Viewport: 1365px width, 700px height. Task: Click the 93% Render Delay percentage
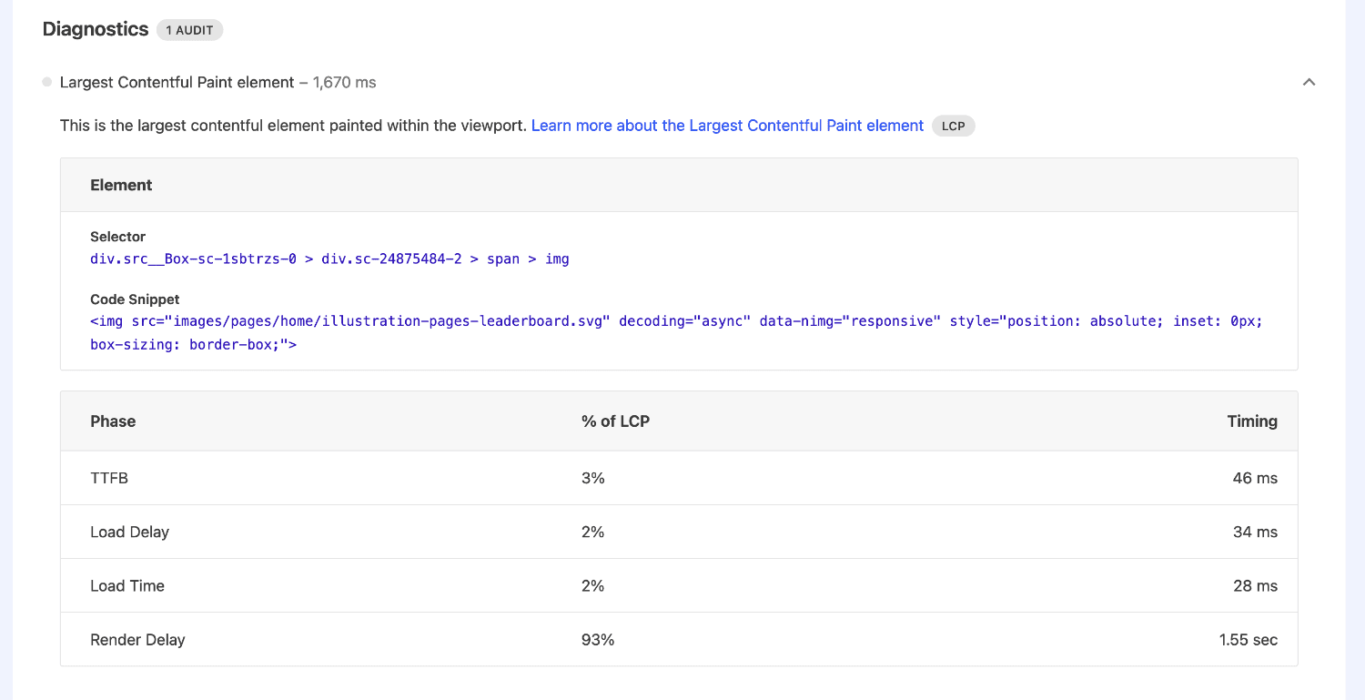[597, 639]
